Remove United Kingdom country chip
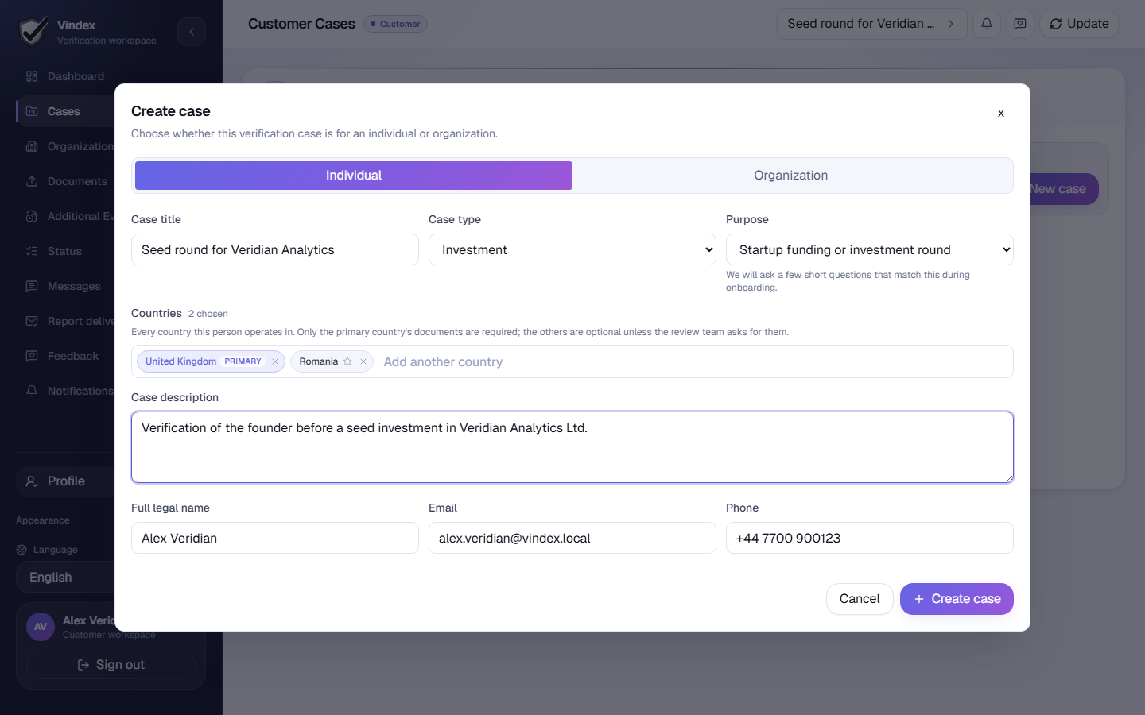The image size is (1145, 715). pyautogui.click(x=275, y=361)
